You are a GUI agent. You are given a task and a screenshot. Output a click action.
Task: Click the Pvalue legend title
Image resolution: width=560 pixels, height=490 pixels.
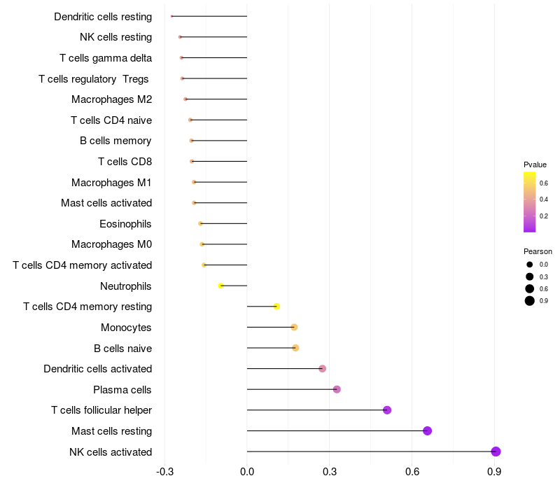click(535, 164)
